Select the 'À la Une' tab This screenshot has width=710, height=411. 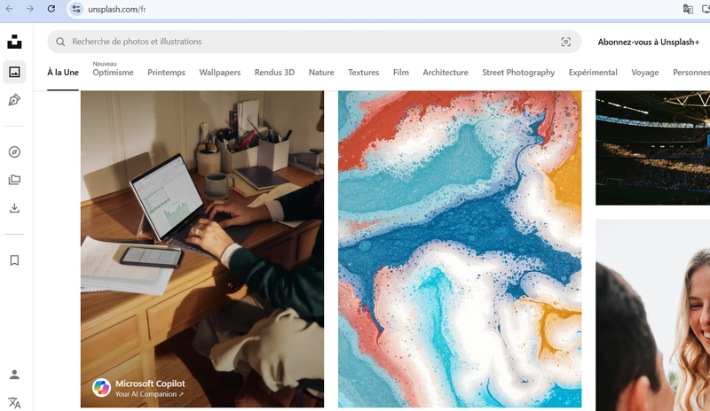(63, 73)
